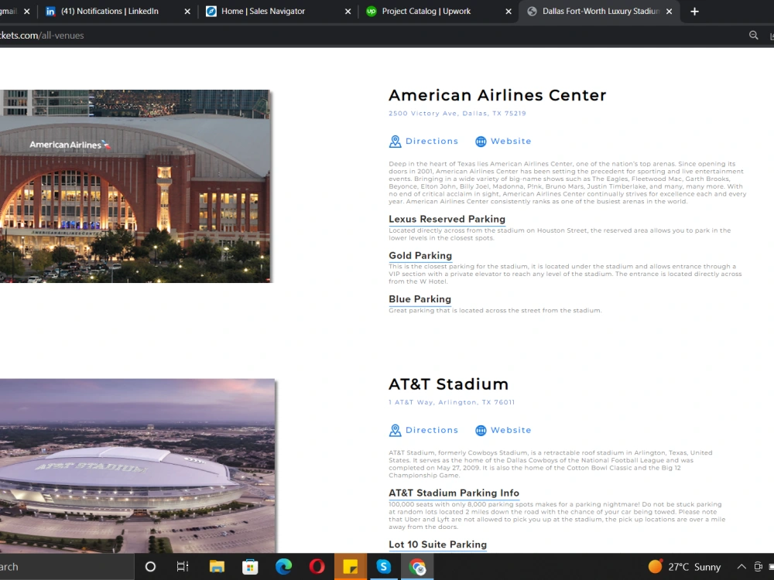This screenshot has height=580, width=774.
Task: Click the 1 AT&T Way Arlington address link
Action: click(x=451, y=402)
